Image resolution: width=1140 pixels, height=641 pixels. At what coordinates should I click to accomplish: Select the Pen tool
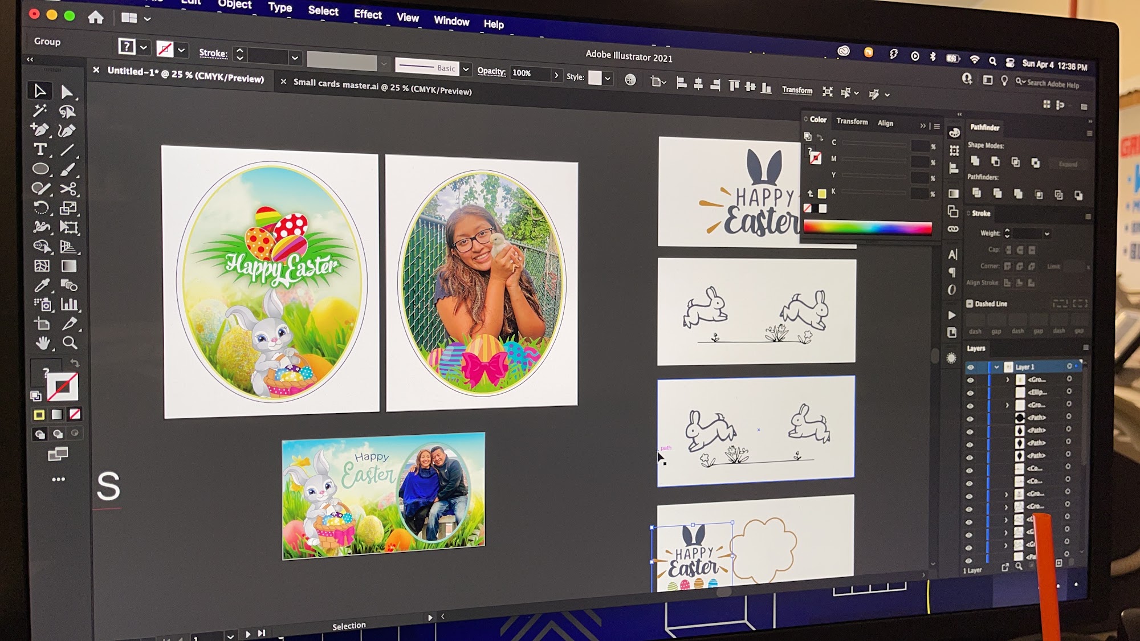point(39,130)
